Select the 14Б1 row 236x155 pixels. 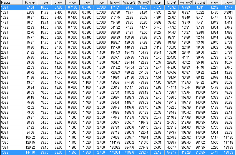click(118, 22)
